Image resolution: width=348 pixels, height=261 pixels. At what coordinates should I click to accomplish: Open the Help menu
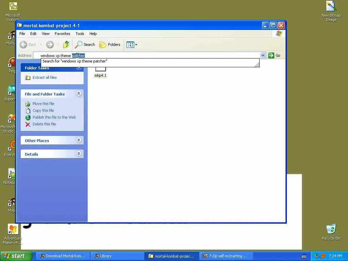[93, 34]
